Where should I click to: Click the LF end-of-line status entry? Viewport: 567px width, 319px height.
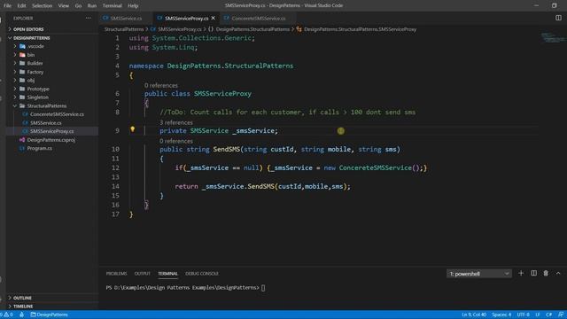538,315
